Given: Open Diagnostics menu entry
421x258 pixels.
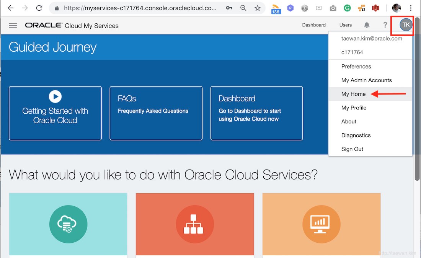Looking at the screenshot, I should (x=370, y=135).
